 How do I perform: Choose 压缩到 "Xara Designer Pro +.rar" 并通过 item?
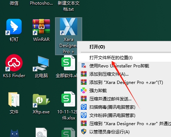point(124,124)
